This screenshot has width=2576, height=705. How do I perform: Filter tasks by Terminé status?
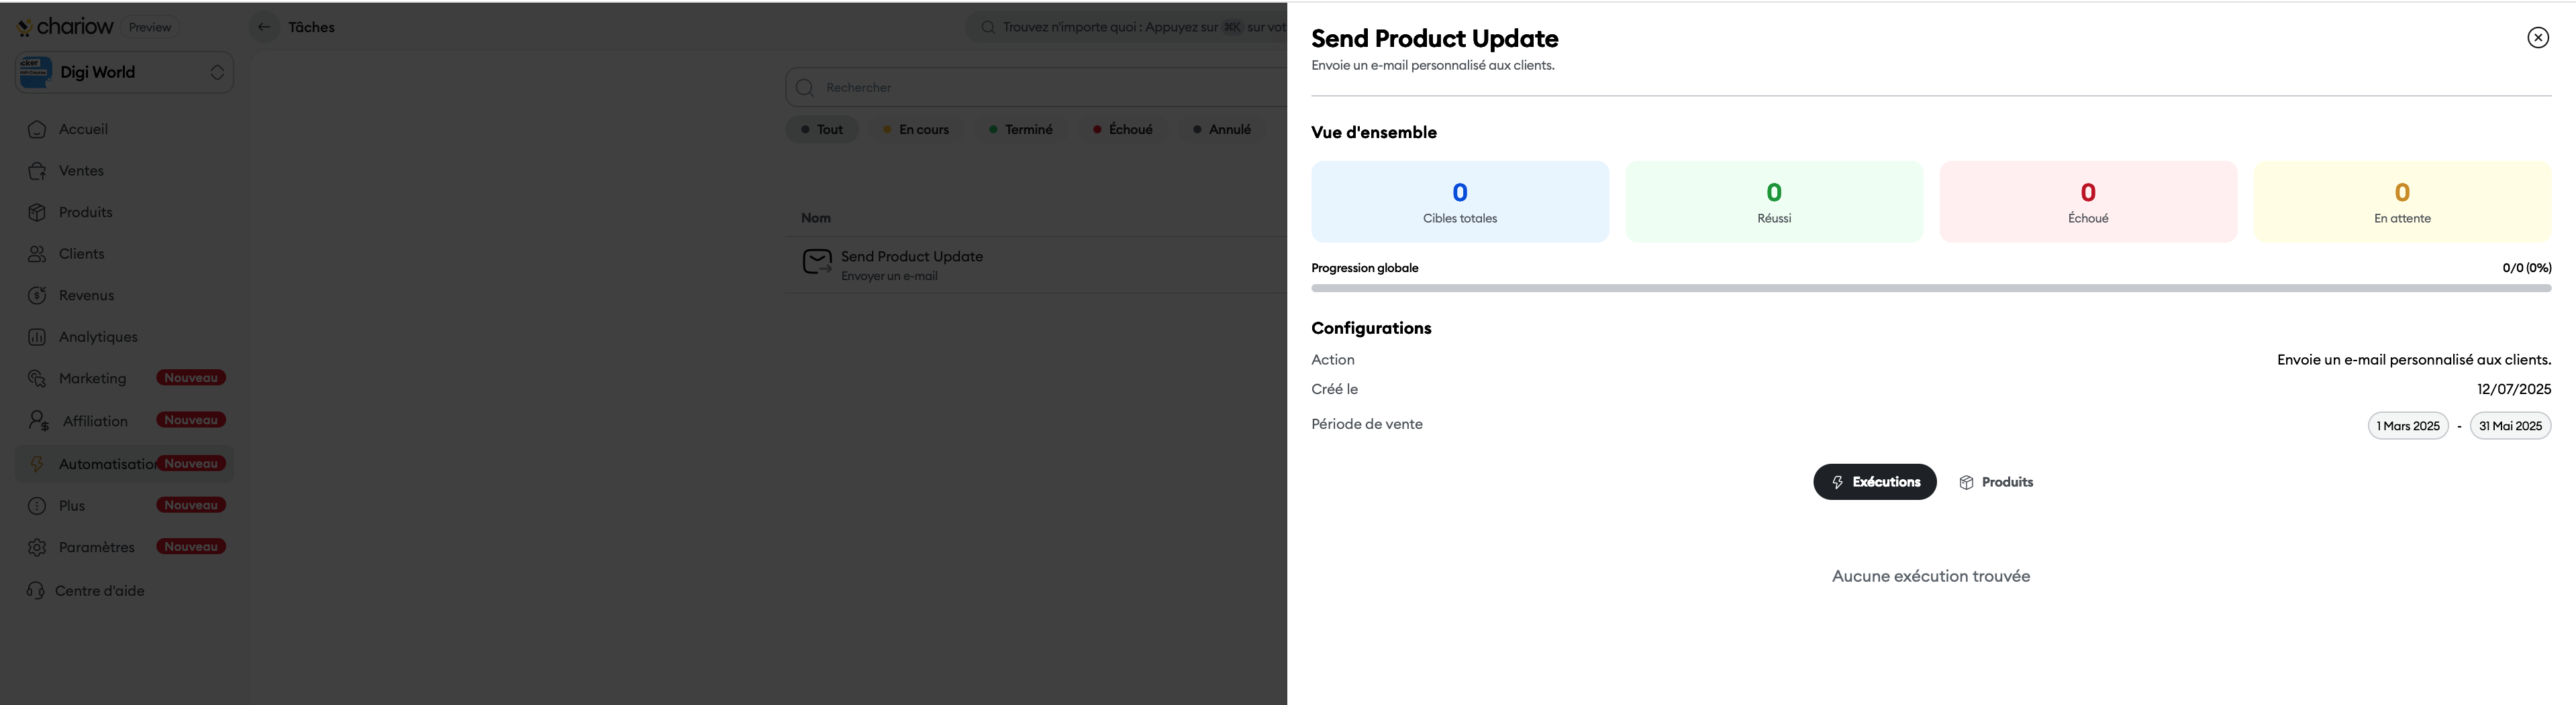1020,130
